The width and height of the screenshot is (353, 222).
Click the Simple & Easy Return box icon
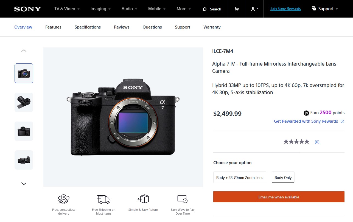[x=143, y=199]
